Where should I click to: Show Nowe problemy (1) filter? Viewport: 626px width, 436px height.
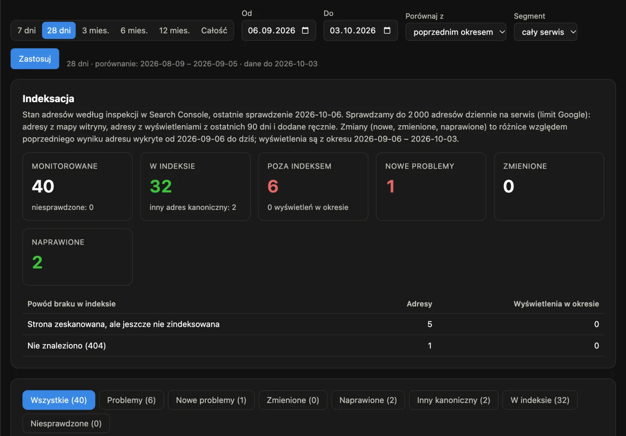pos(211,400)
